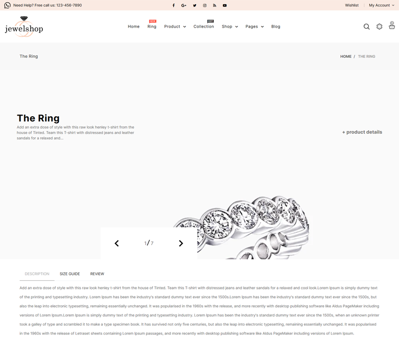The width and height of the screenshot is (399, 343).
Task: Go to next slide with right arrow
Action: [181, 244]
